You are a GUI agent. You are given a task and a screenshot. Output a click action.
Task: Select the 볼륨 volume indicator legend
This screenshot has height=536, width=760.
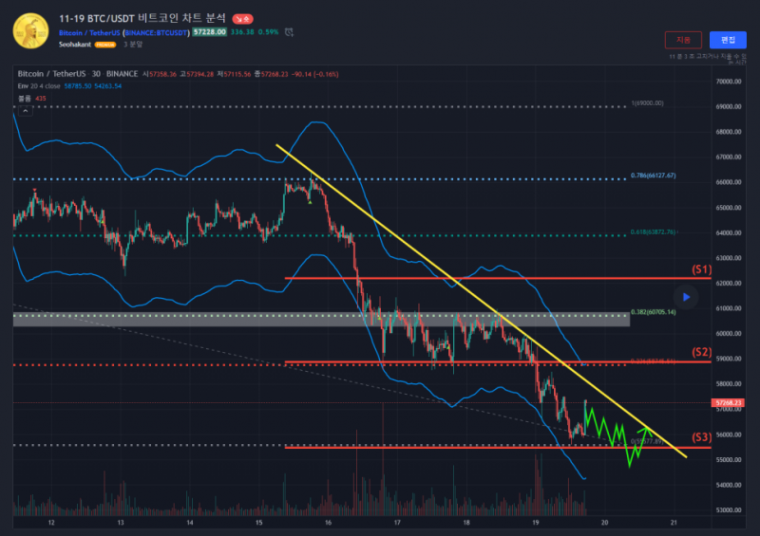[x=24, y=98]
